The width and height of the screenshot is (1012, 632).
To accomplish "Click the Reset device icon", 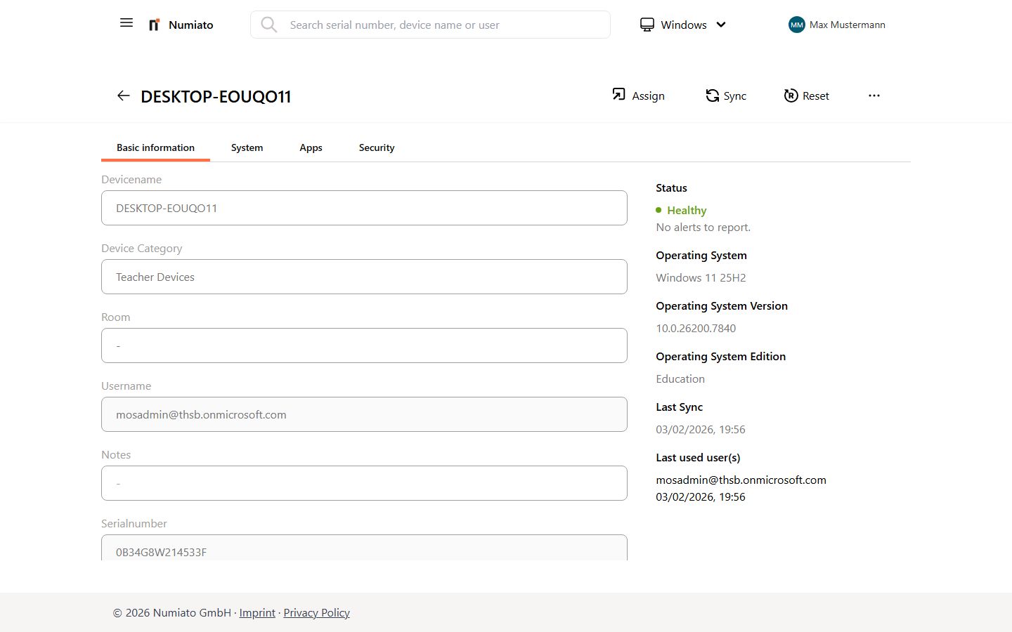I will tap(791, 96).
